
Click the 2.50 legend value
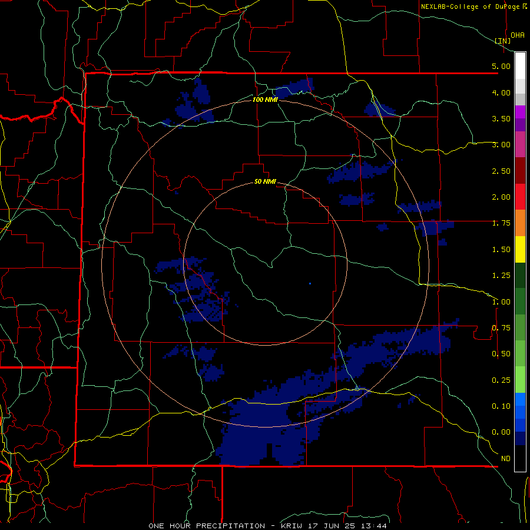point(501,171)
